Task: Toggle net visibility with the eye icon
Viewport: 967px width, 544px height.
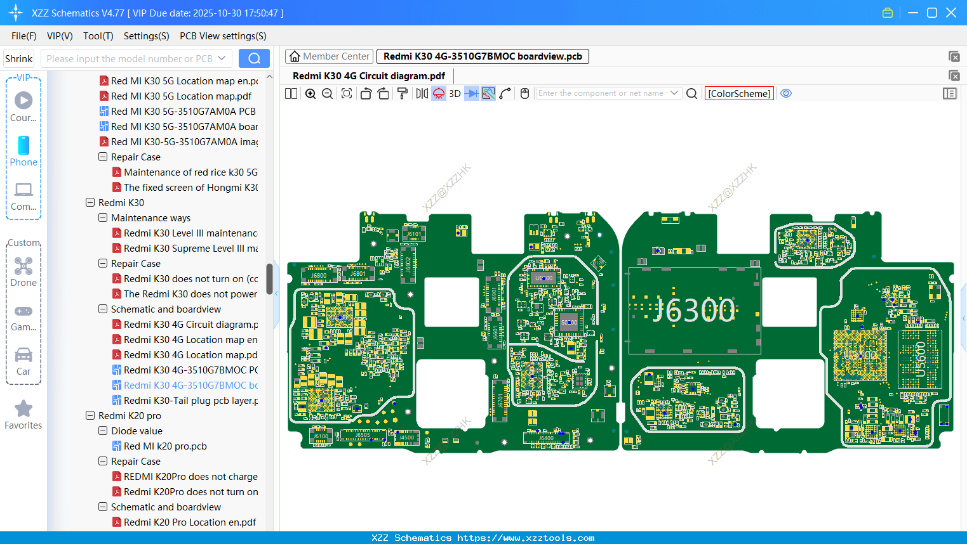Action: tap(785, 93)
